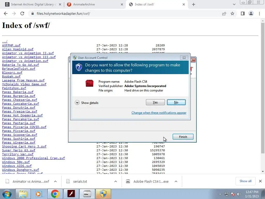265x199 pixels.
Task: Open the tab search chevron
Action: point(234,4)
